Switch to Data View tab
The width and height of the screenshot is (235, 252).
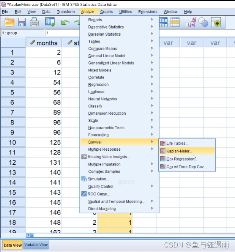[x=13, y=245]
